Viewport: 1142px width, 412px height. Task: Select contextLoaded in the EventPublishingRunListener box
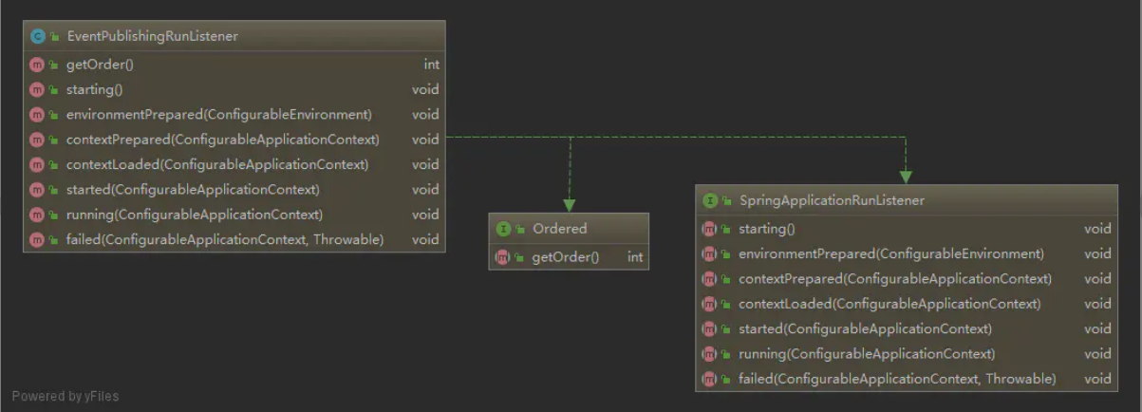click(216, 164)
